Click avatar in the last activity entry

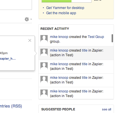44,93
